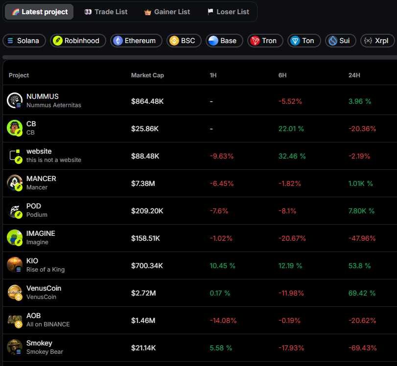Filter projects by Tron chain
397x366 pixels.
pyautogui.click(x=265, y=41)
